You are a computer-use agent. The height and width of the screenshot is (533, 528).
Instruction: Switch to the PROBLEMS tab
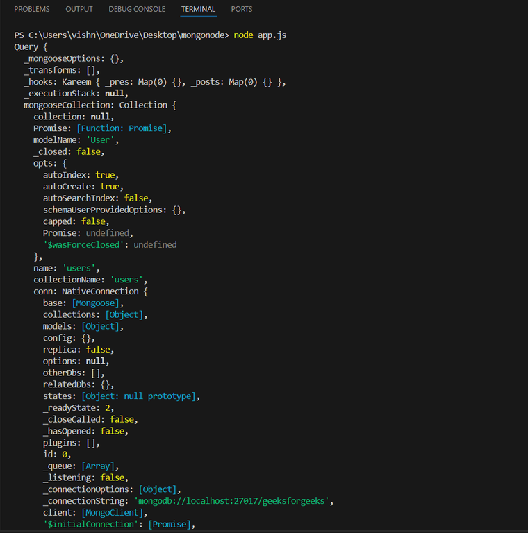pyautogui.click(x=32, y=9)
